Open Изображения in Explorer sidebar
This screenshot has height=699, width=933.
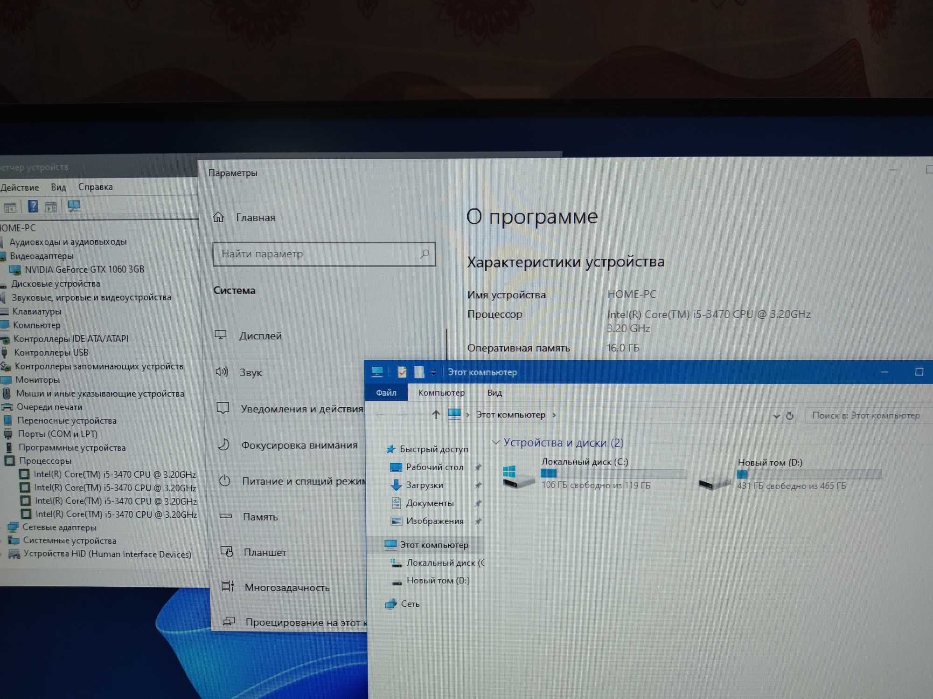coord(434,521)
